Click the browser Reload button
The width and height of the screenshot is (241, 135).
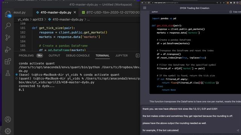tap(149, 3)
